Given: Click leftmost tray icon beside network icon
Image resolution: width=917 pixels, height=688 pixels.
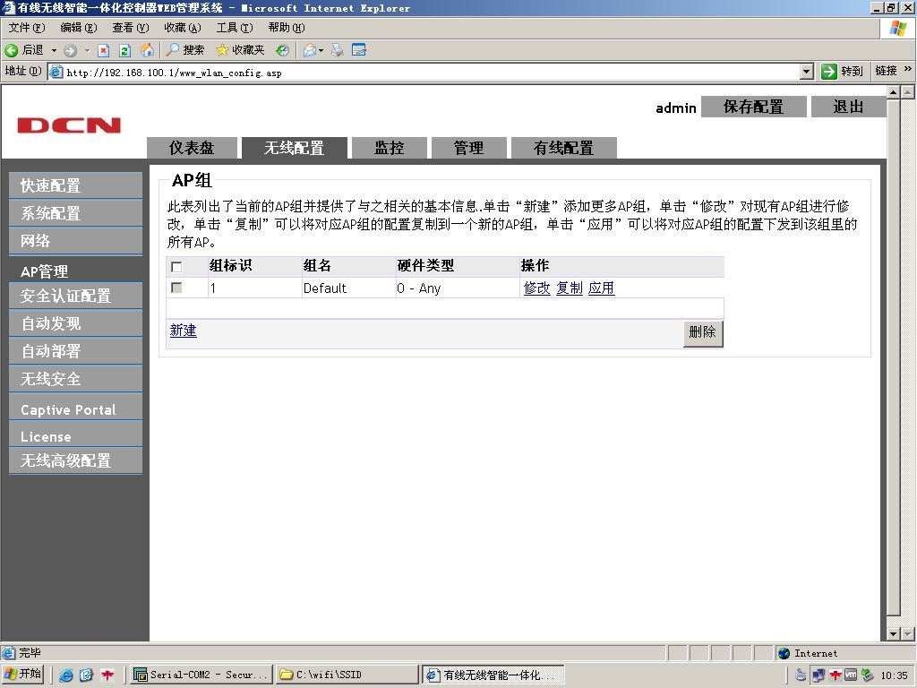Looking at the screenshot, I should click(x=801, y=675).
